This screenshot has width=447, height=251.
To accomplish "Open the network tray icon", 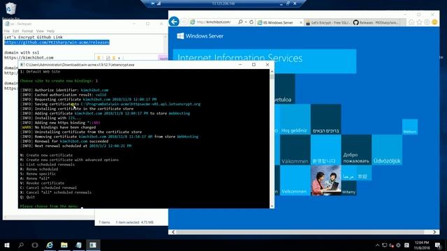I will (x=384, y=245).
